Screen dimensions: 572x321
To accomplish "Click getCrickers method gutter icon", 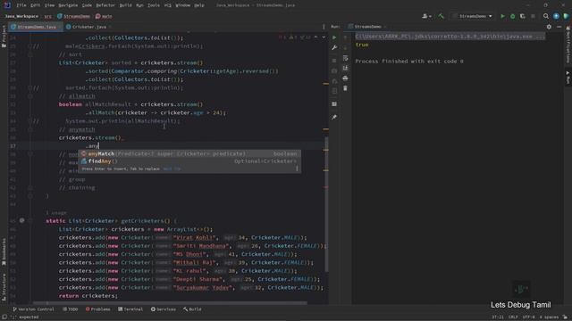I will [x=21, y=220].
